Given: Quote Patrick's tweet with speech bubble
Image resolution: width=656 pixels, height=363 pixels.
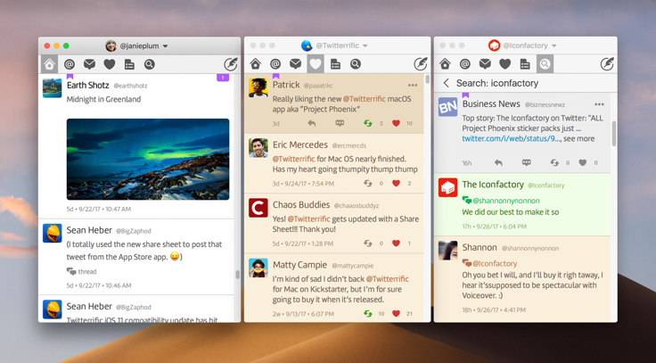Looking at the screenshot, I should pyautogui.click(x=340, y=123).
